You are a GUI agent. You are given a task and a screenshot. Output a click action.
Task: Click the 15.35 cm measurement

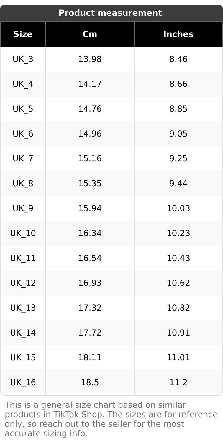[90, 184]
